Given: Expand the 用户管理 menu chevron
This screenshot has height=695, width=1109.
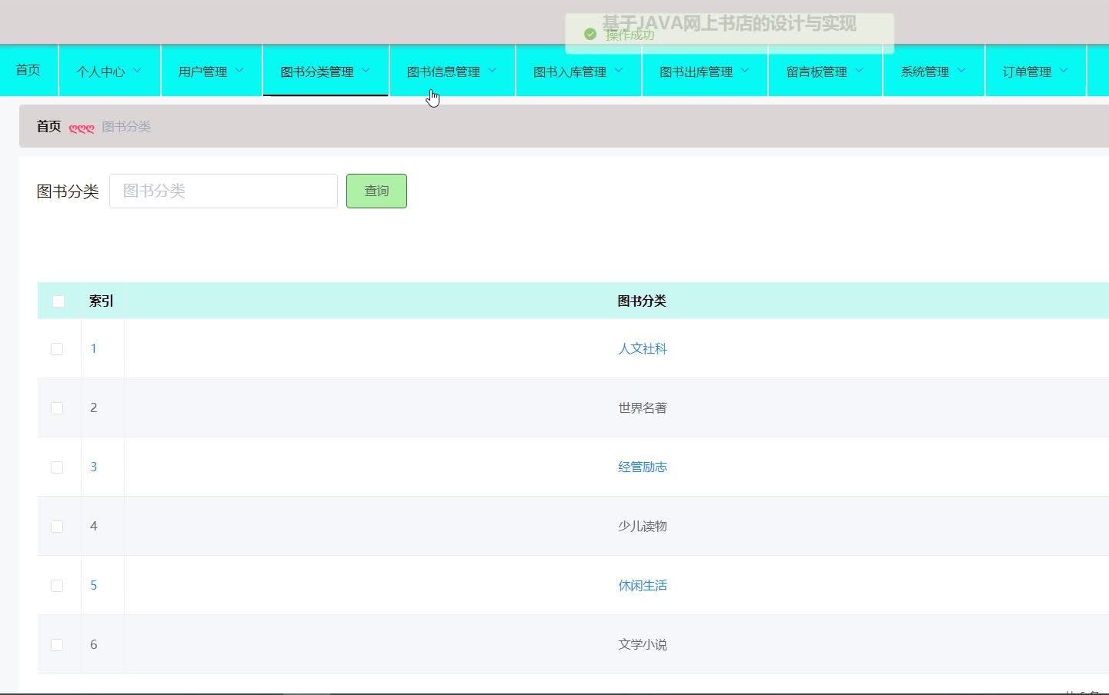Looking at the screenshot, I should 239,71.
